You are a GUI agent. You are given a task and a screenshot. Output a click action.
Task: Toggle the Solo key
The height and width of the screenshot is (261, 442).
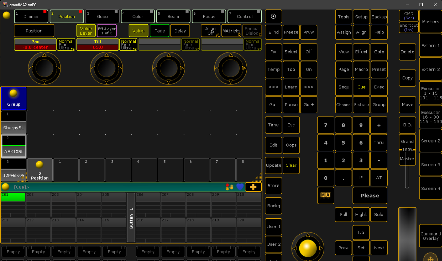(x=379, y=214)
